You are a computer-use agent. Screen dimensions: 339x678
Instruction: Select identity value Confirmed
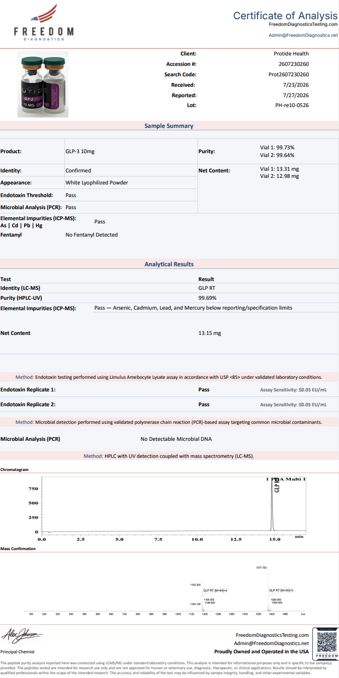coord(78,171)
